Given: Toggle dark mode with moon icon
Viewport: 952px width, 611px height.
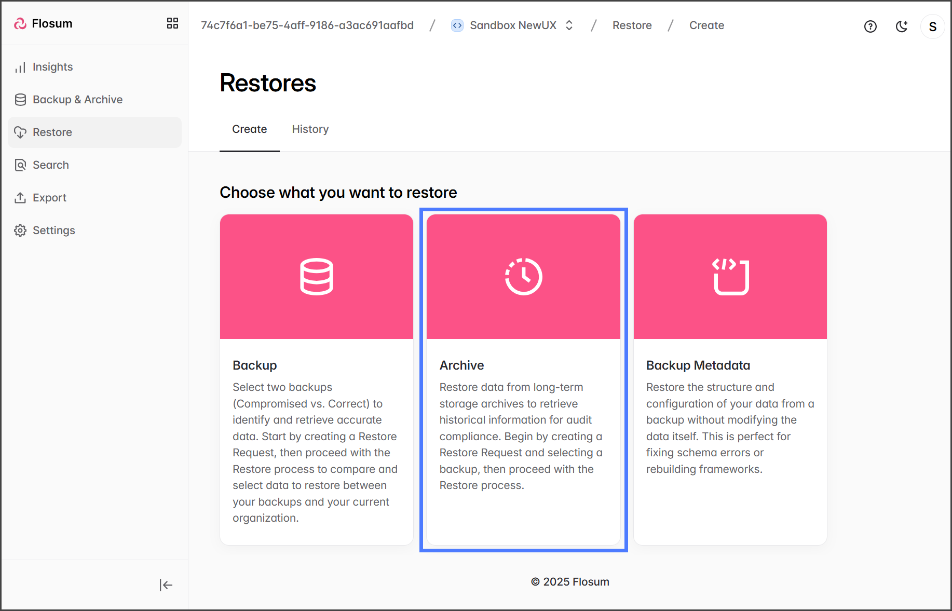Looking at the screenshot, I should tap(902, 26).
